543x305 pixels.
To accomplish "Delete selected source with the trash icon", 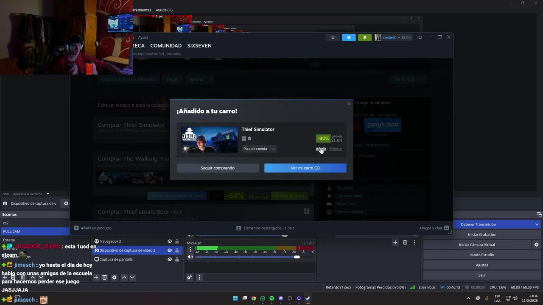I will [105, 277].
